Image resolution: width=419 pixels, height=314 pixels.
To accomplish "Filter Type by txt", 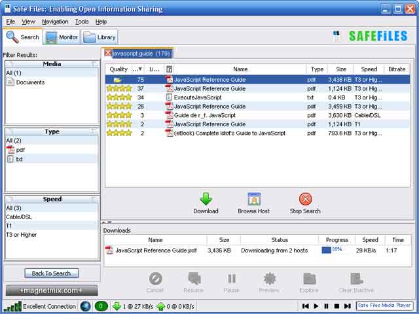I will (52, 159).
